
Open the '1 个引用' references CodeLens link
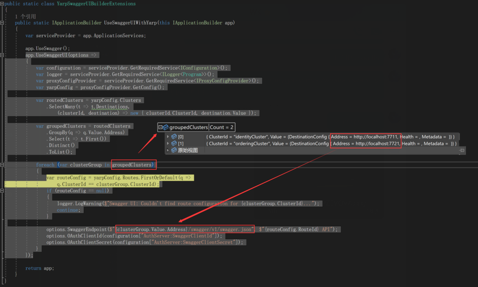click(x=25, y=16)
